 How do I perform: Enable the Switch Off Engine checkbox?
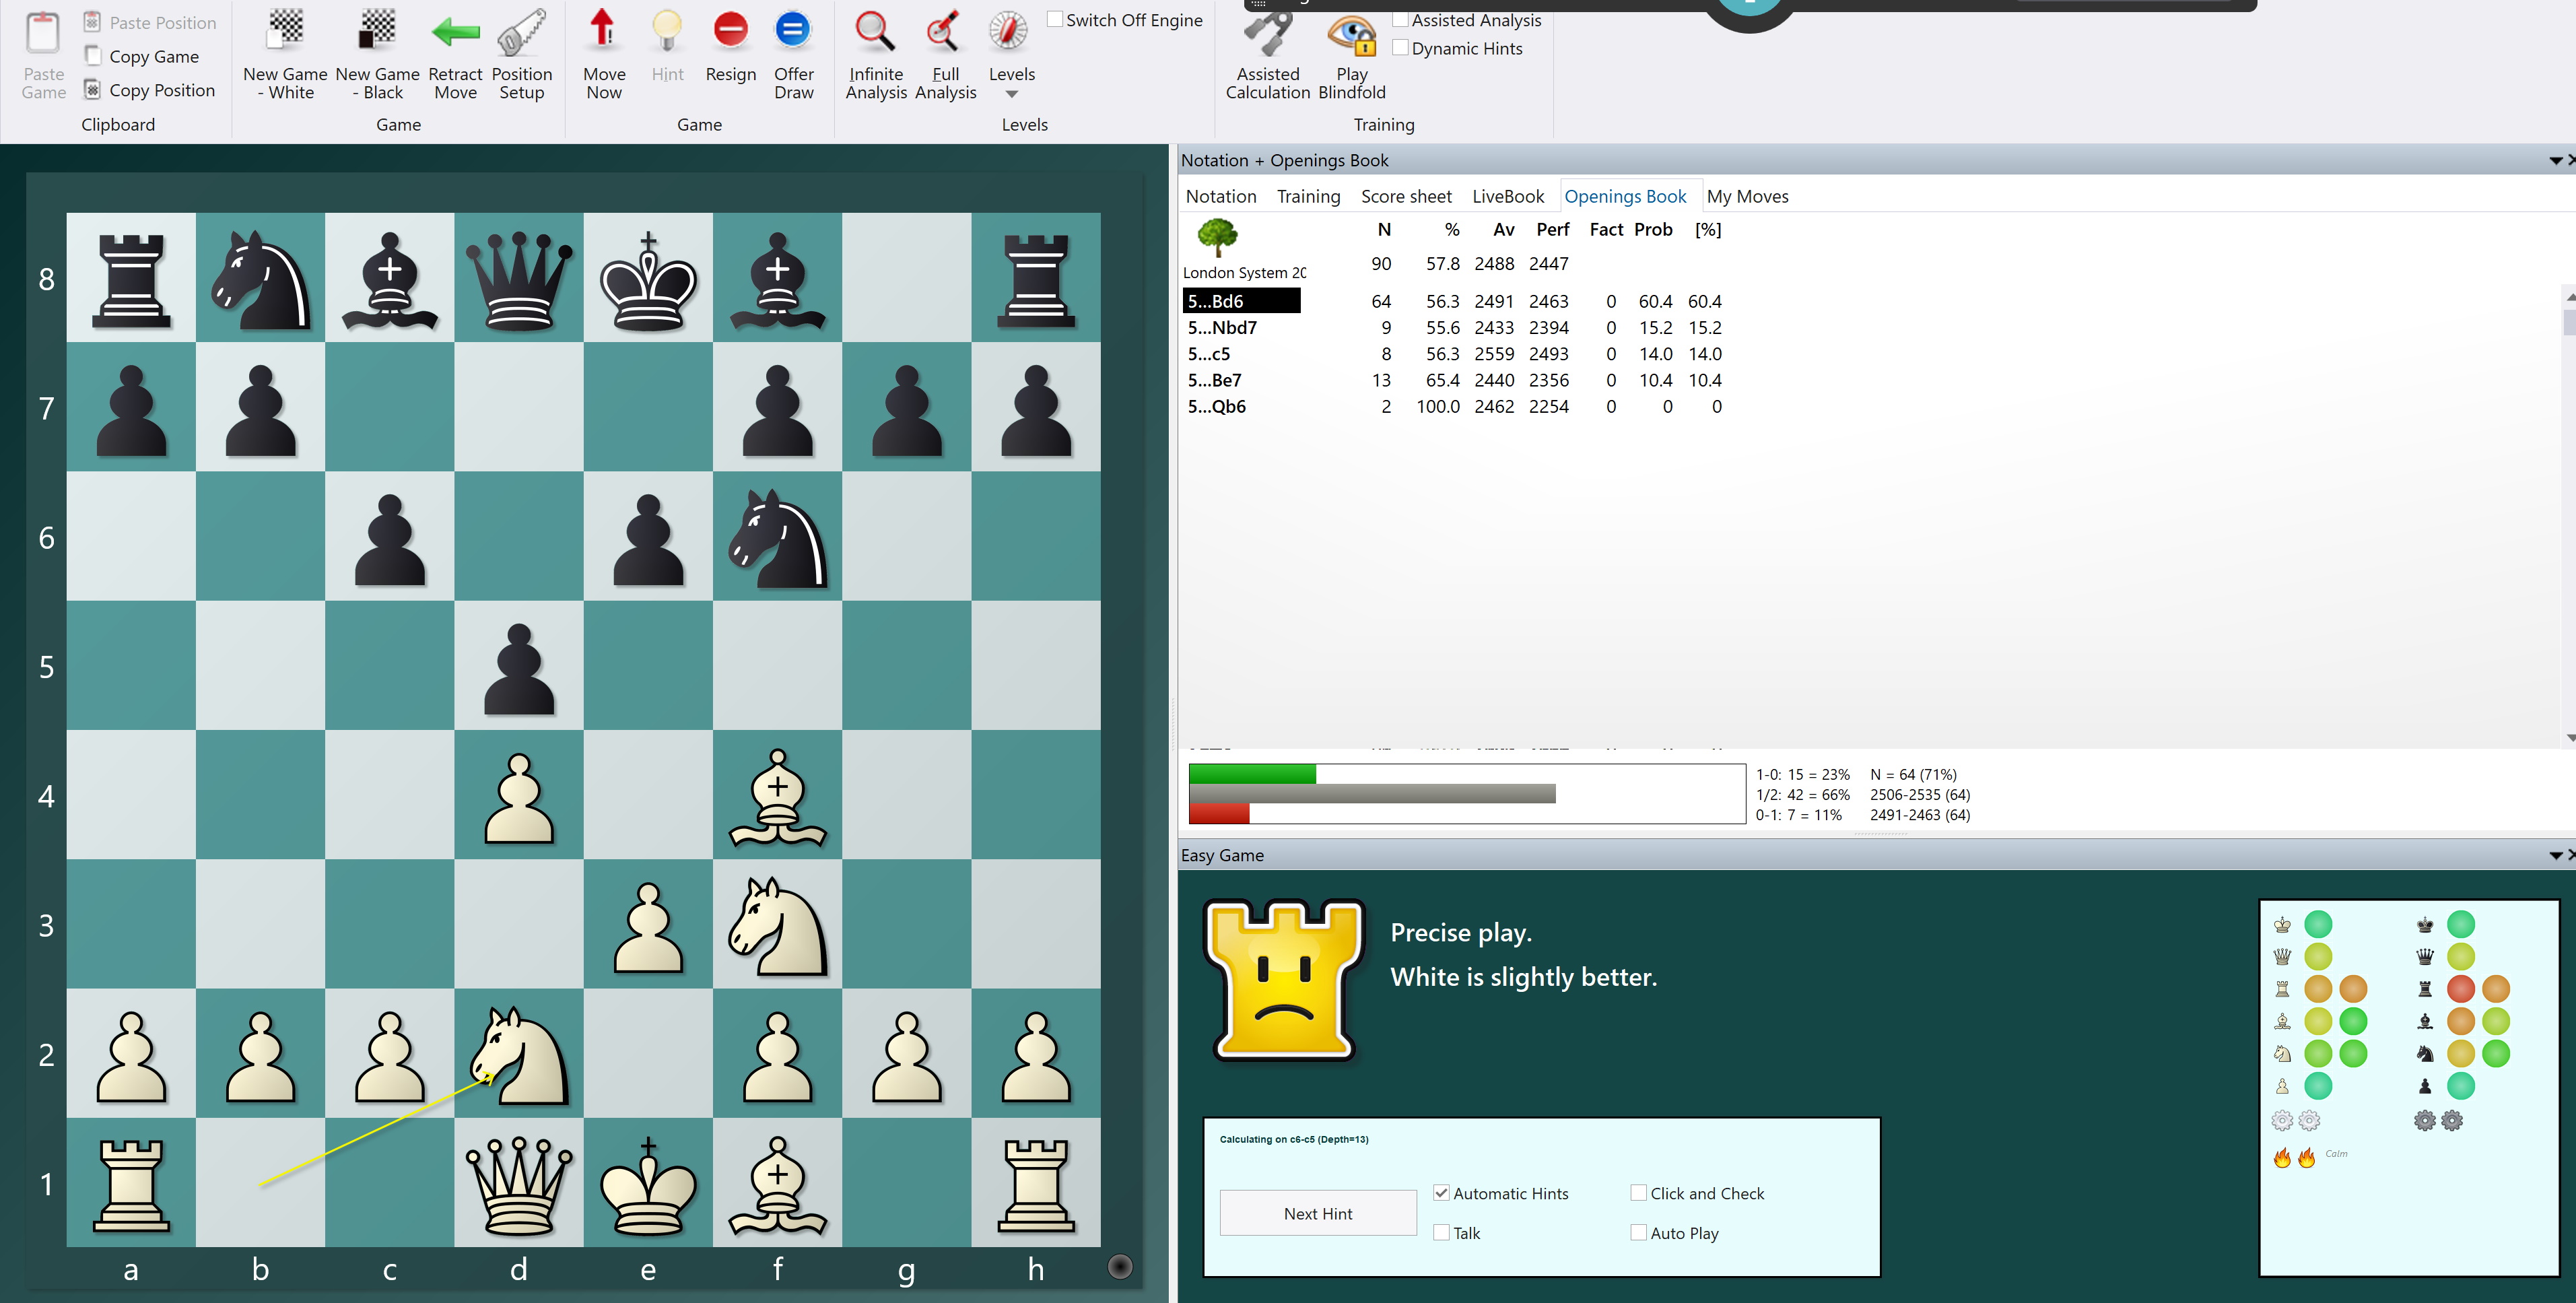tap(1056, 18)
